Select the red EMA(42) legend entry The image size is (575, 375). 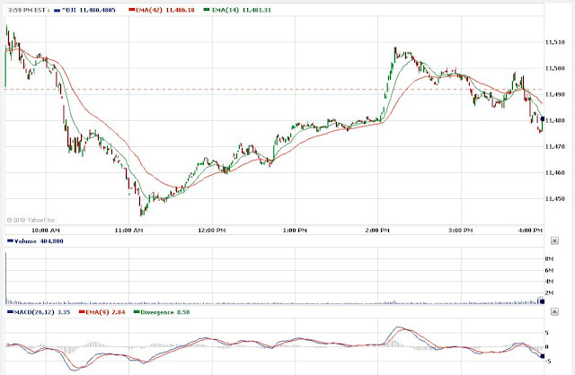[x=162, y=10]
